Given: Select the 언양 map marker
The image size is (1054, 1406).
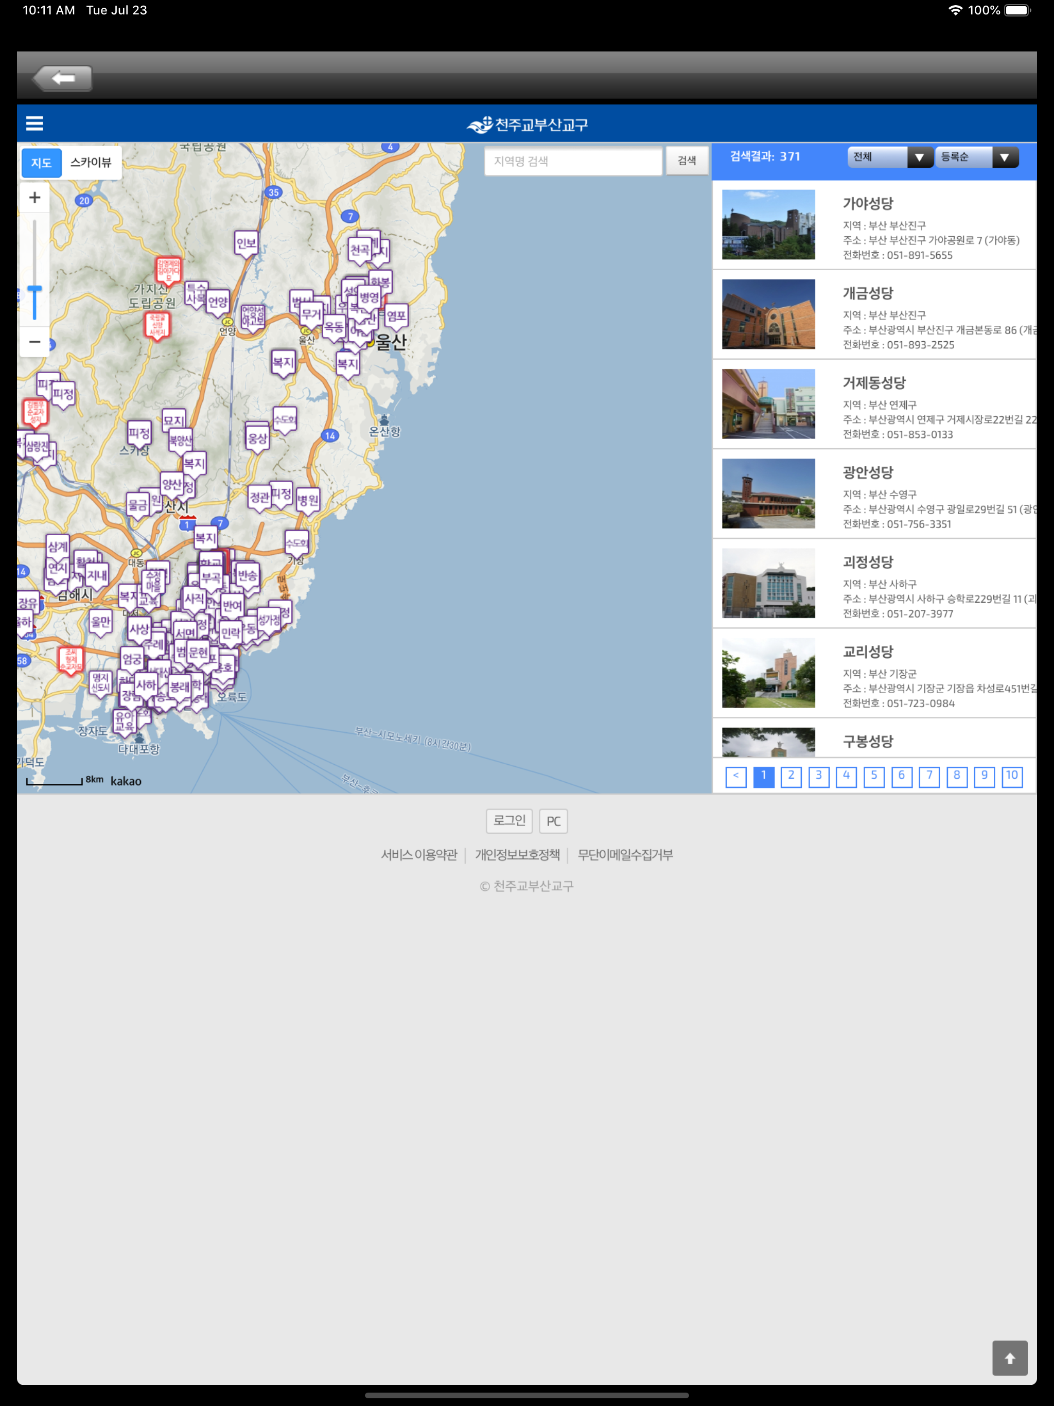Looking at the screenshot, I should pos(218,303).
